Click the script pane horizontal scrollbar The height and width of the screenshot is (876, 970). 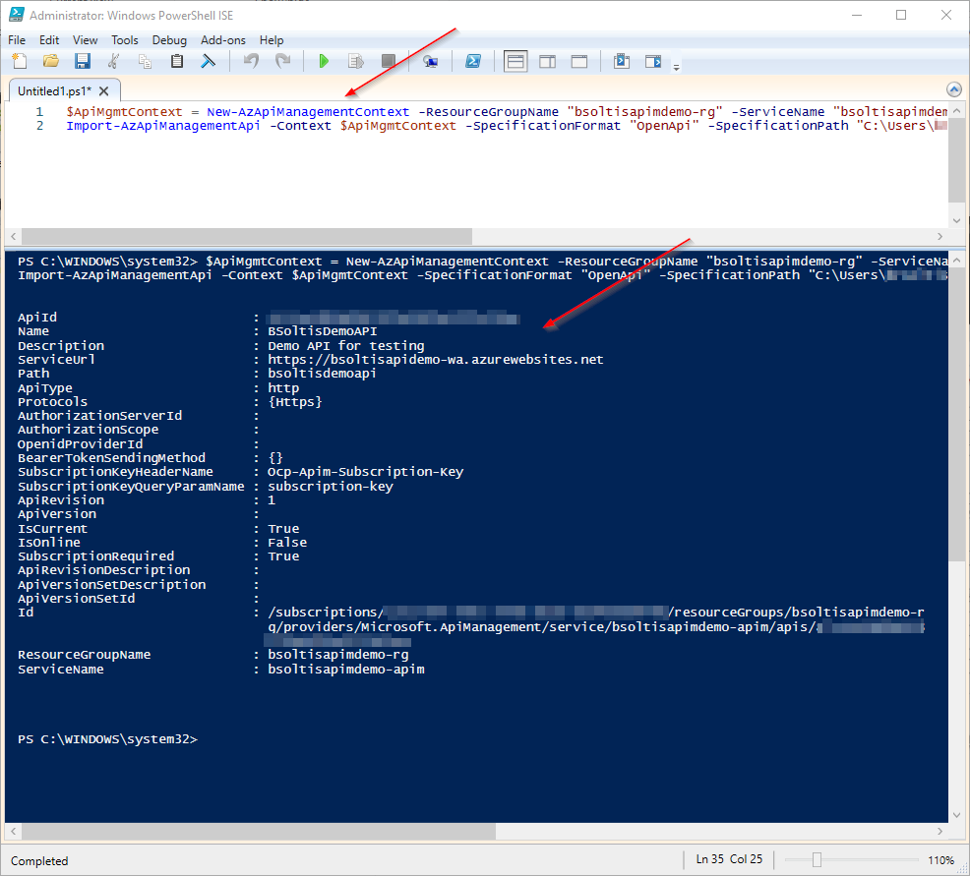tap(246, 237)
